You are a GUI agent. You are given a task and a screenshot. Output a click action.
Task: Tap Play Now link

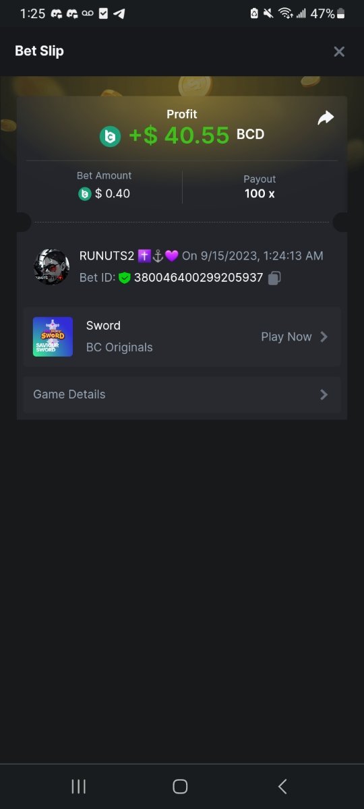(x=286, y=336)
